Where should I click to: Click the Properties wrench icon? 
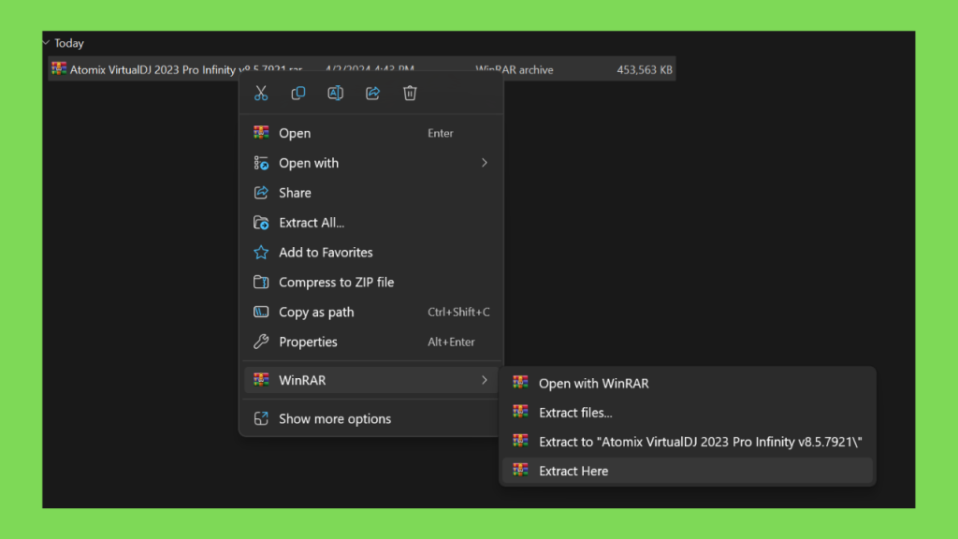coord(261,342)
